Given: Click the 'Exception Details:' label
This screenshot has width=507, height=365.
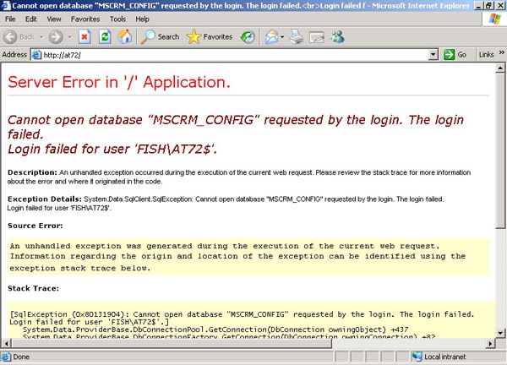Looking at the screenshot, I should pyautogui.click(x=45, y=199).
